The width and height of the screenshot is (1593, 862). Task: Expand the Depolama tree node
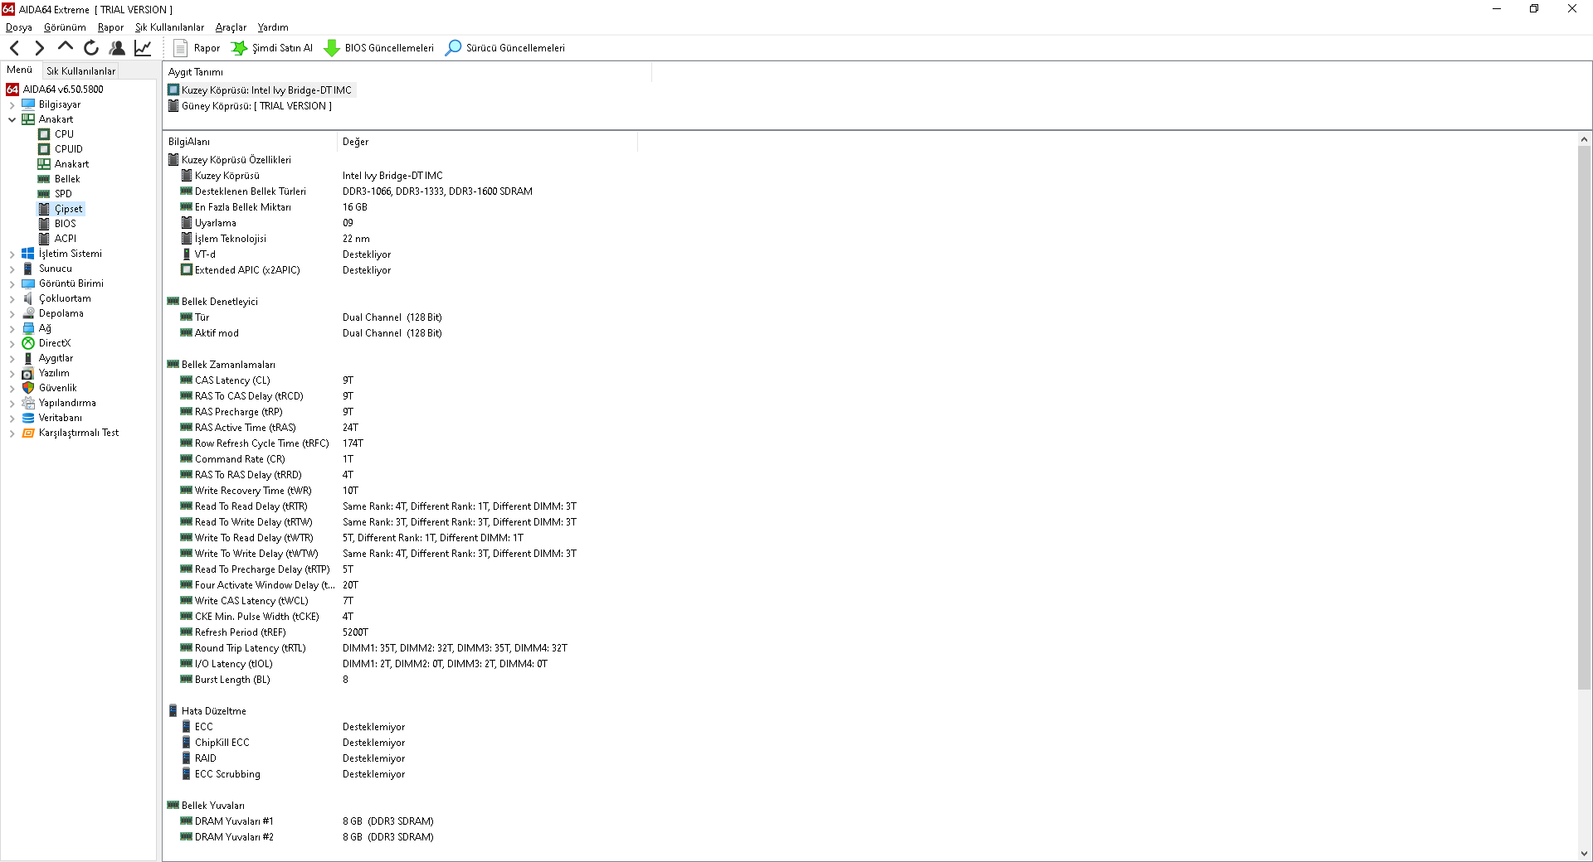12,314
